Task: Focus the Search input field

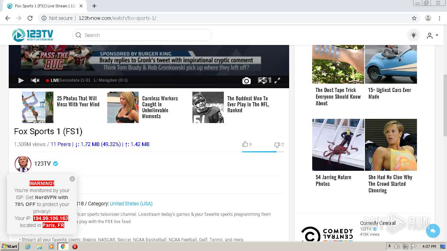Action: coord(142,35)
